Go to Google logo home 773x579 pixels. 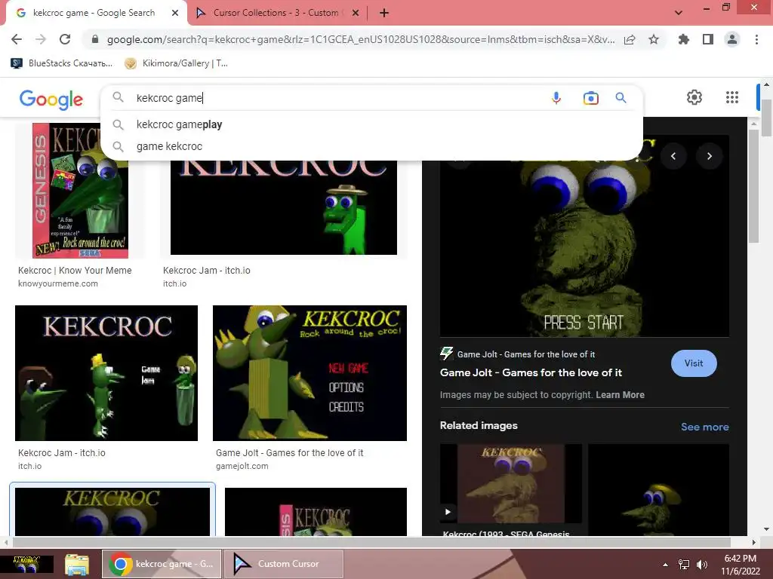tap(51, 100)
